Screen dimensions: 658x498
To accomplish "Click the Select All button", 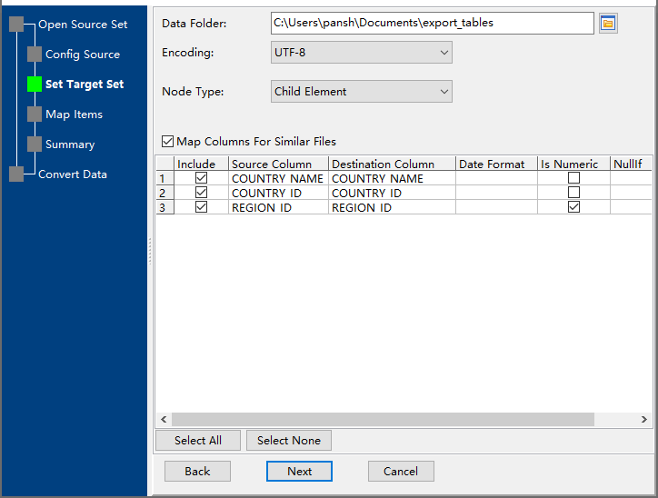I will 198,441.
